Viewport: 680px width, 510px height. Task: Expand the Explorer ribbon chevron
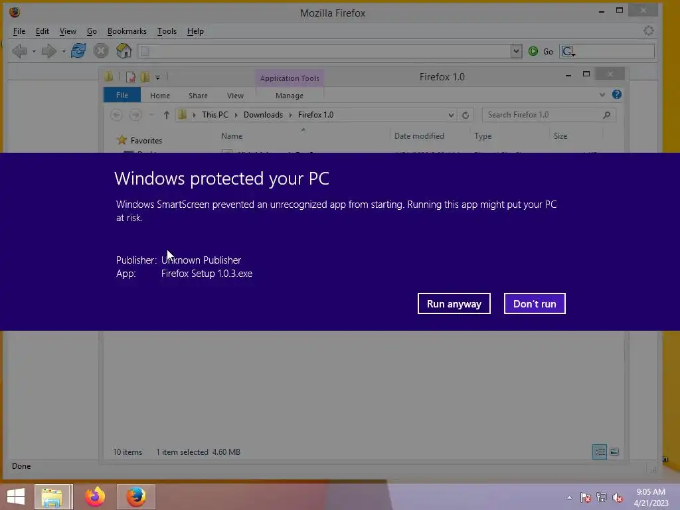pyautogui.click(x=602, y=94)
